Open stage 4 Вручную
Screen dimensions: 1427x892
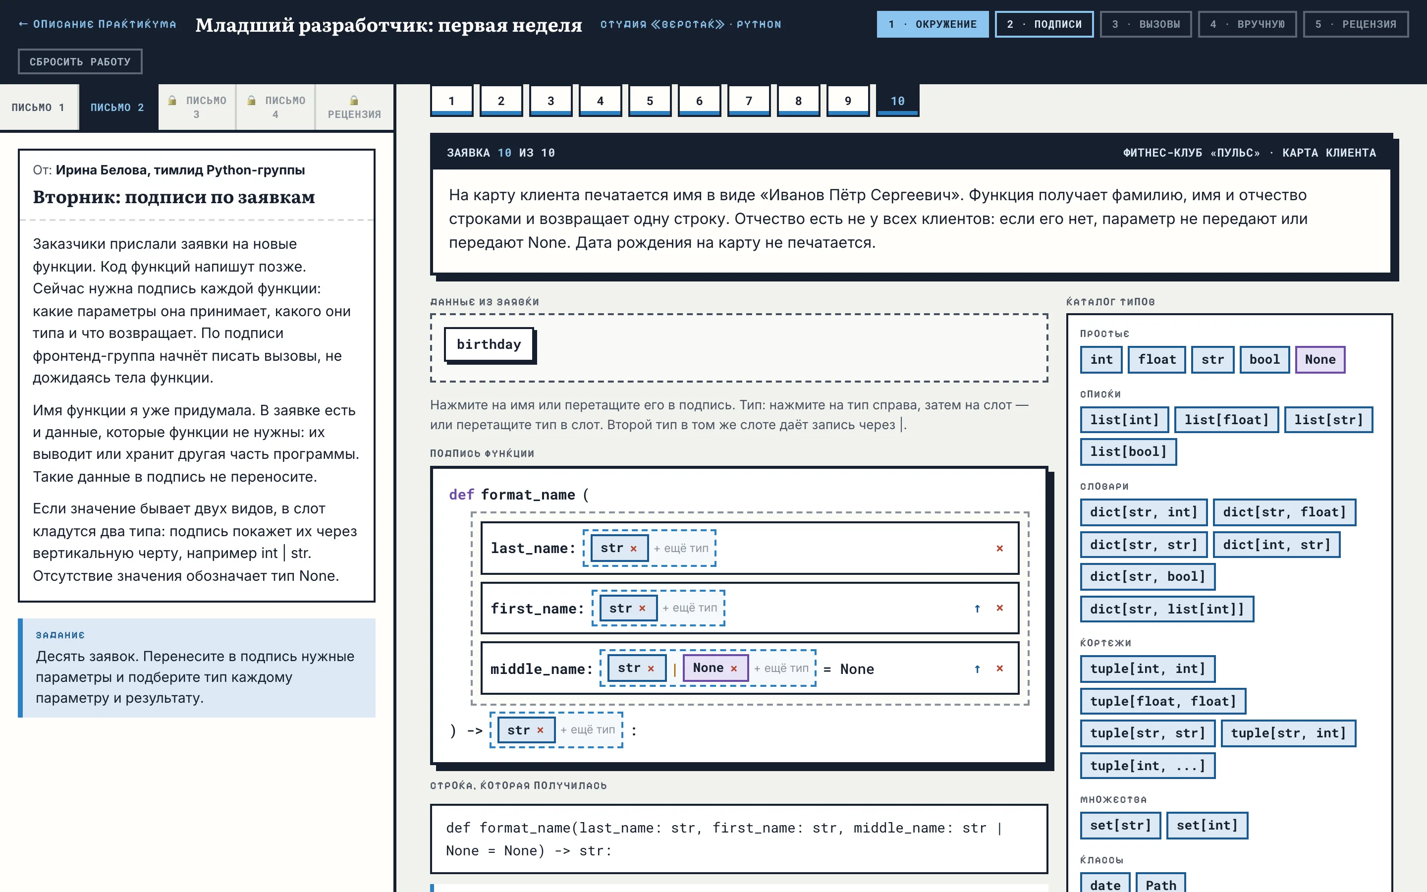tap(1247, 24)
